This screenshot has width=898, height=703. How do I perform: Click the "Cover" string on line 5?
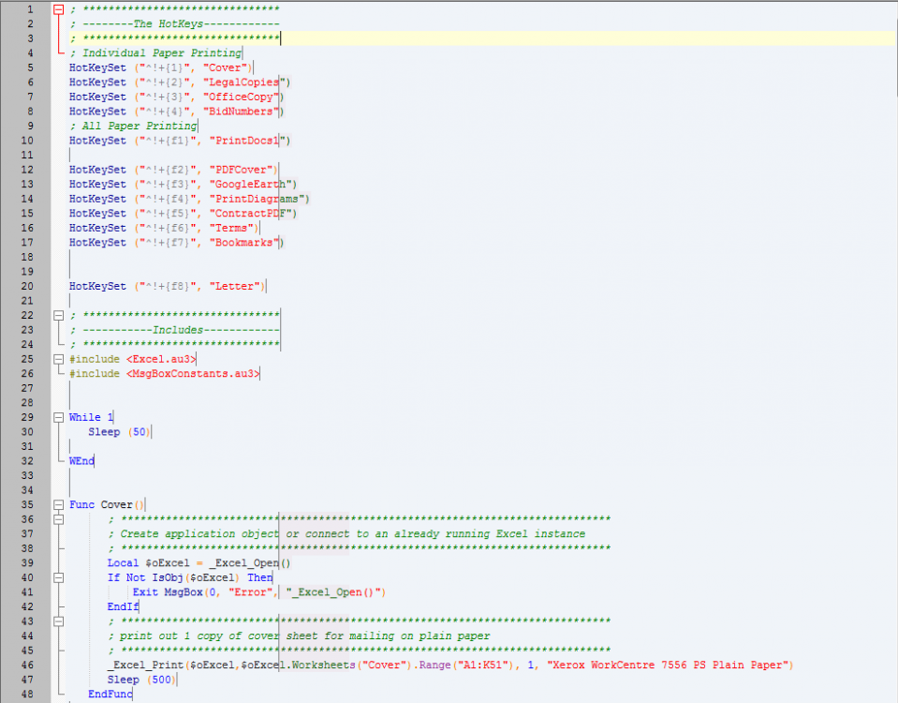point(225,67)
